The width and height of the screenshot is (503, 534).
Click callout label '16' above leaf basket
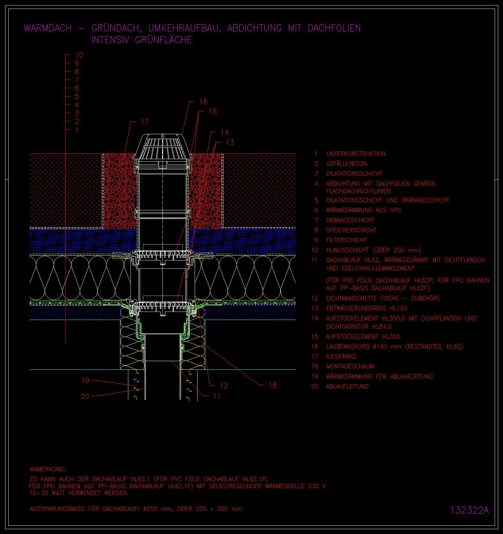(203, 102)
